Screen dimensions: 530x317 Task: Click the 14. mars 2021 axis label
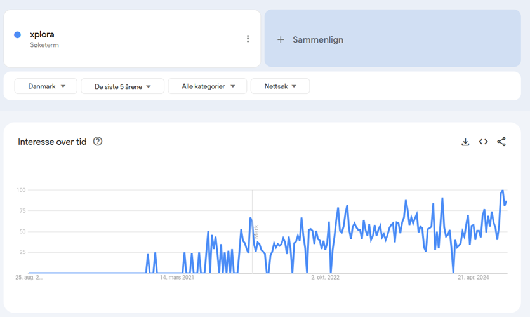(177, 278)
